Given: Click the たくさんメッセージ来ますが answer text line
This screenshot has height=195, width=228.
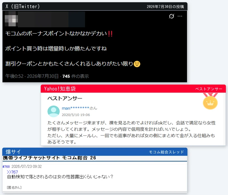Looking at the screenshot, I should click(x=132, y=123).
